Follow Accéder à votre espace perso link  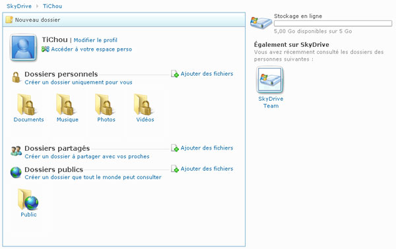pos(92,49)
